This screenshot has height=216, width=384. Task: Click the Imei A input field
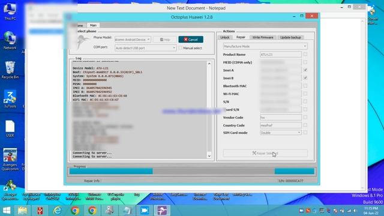(x=281, y=70)
